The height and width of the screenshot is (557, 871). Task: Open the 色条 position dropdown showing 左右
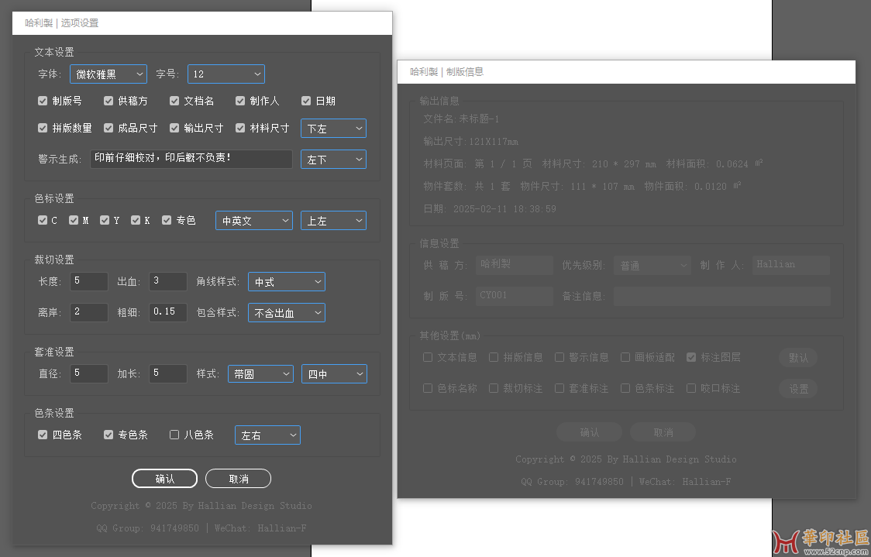pyautogui.click(x=267, y=435)
